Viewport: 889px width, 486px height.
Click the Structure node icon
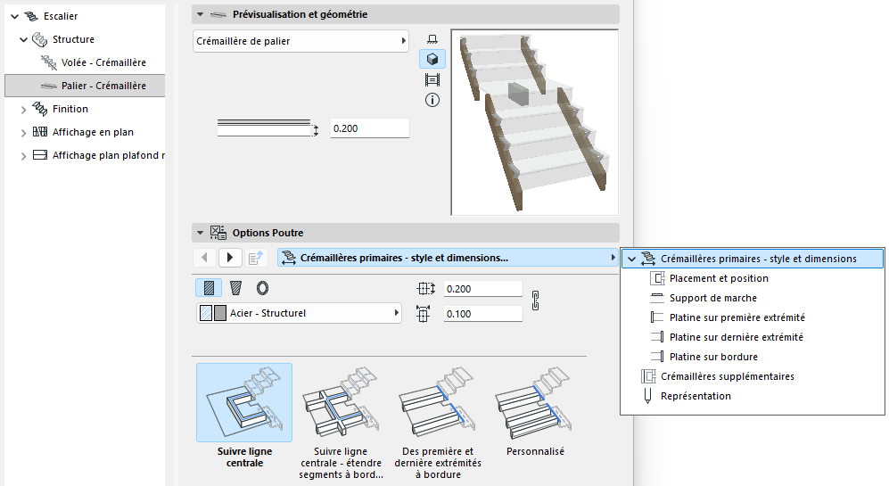tap(40, 39)
